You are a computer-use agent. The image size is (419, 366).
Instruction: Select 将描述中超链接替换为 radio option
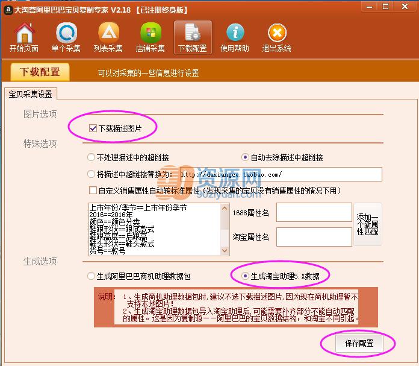(x=91, y=174)
